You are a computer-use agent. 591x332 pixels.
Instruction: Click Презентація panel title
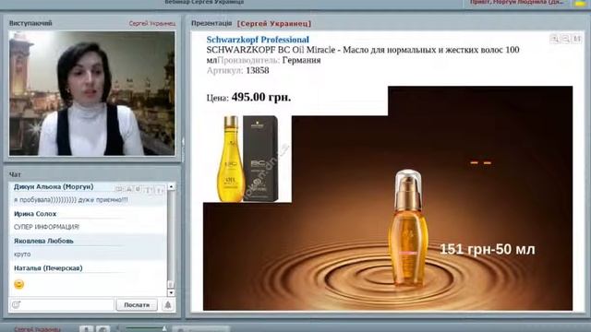click(211, 23)
